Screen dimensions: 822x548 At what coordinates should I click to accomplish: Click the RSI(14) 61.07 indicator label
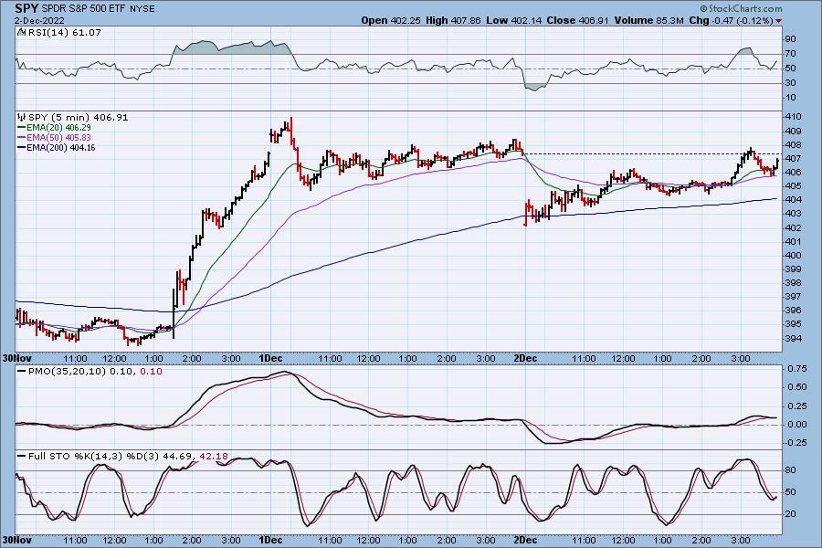pos(64,32)
